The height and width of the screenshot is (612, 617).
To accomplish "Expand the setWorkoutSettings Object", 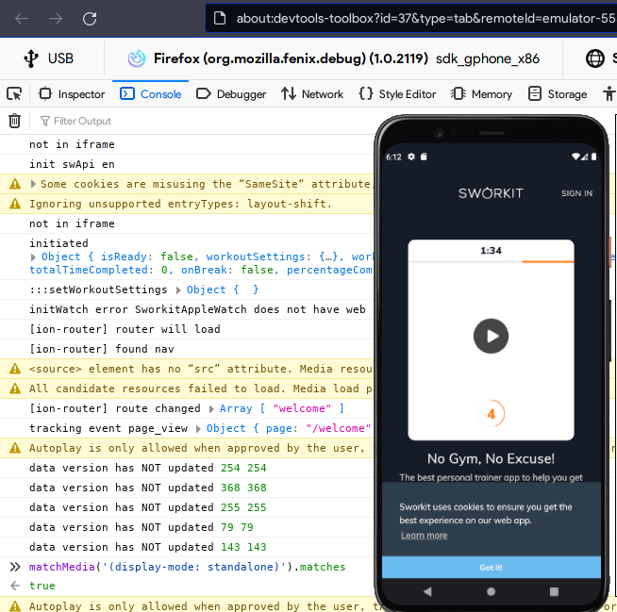I will tap(178, 290).
